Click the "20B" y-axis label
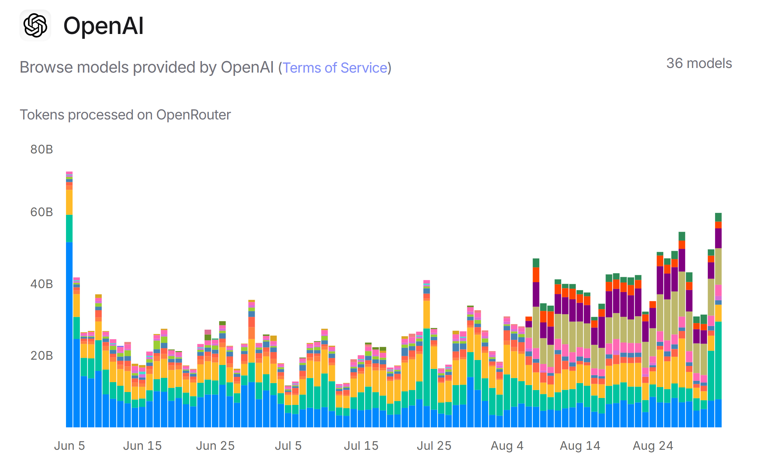 [42, 356]
